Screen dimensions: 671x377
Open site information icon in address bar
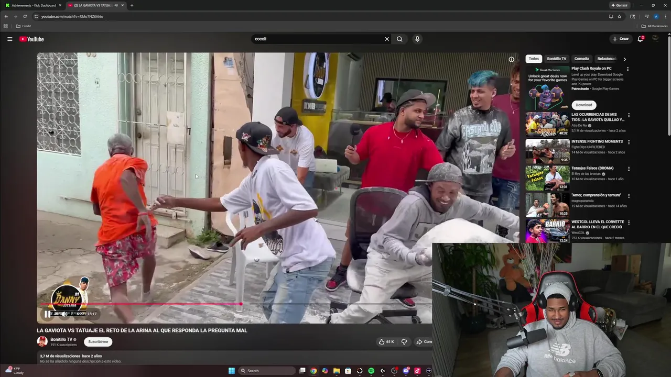[36, 16]
